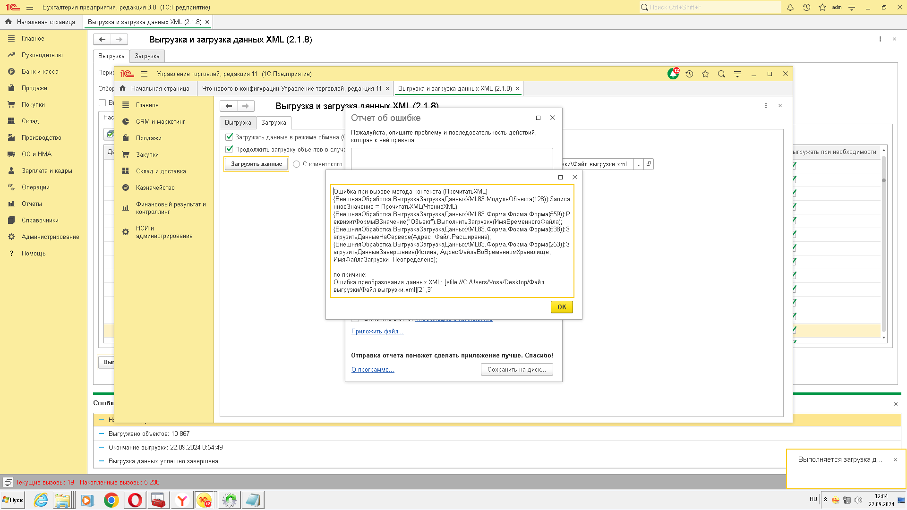Toggle 'Загружать данные в режиме обмена' checkbox
Image resolution: width=907 pixels, height=510 pixels.
click(x=229, y=137)
